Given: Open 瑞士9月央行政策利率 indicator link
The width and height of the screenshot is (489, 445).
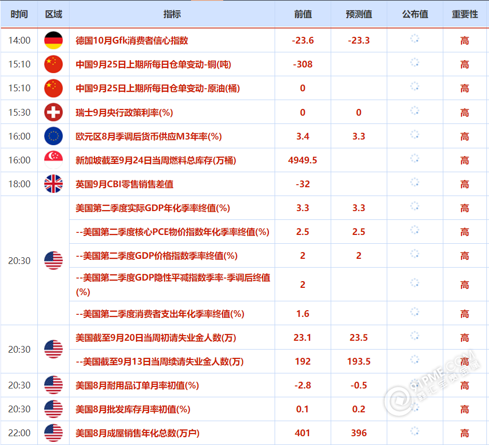Looking at the screenshot, I should pyautogui.click(x=124, y=113).
